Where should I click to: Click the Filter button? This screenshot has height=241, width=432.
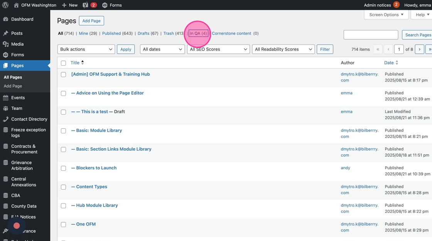coord(325,49)
